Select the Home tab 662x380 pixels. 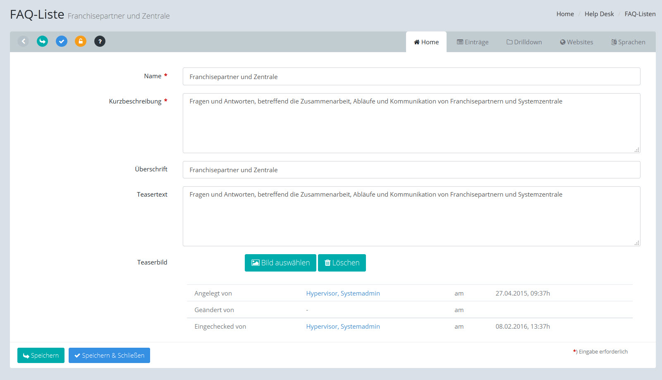(426, 42)
